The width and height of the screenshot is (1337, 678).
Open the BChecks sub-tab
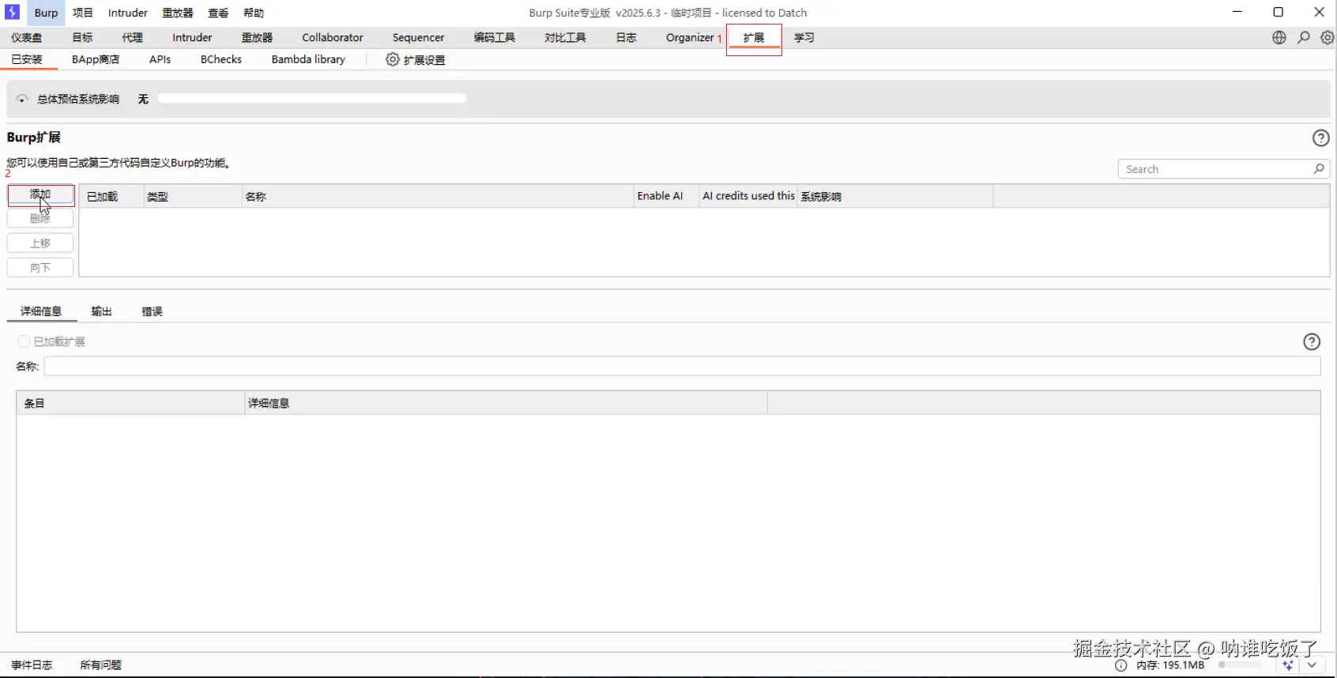[221, 59]
